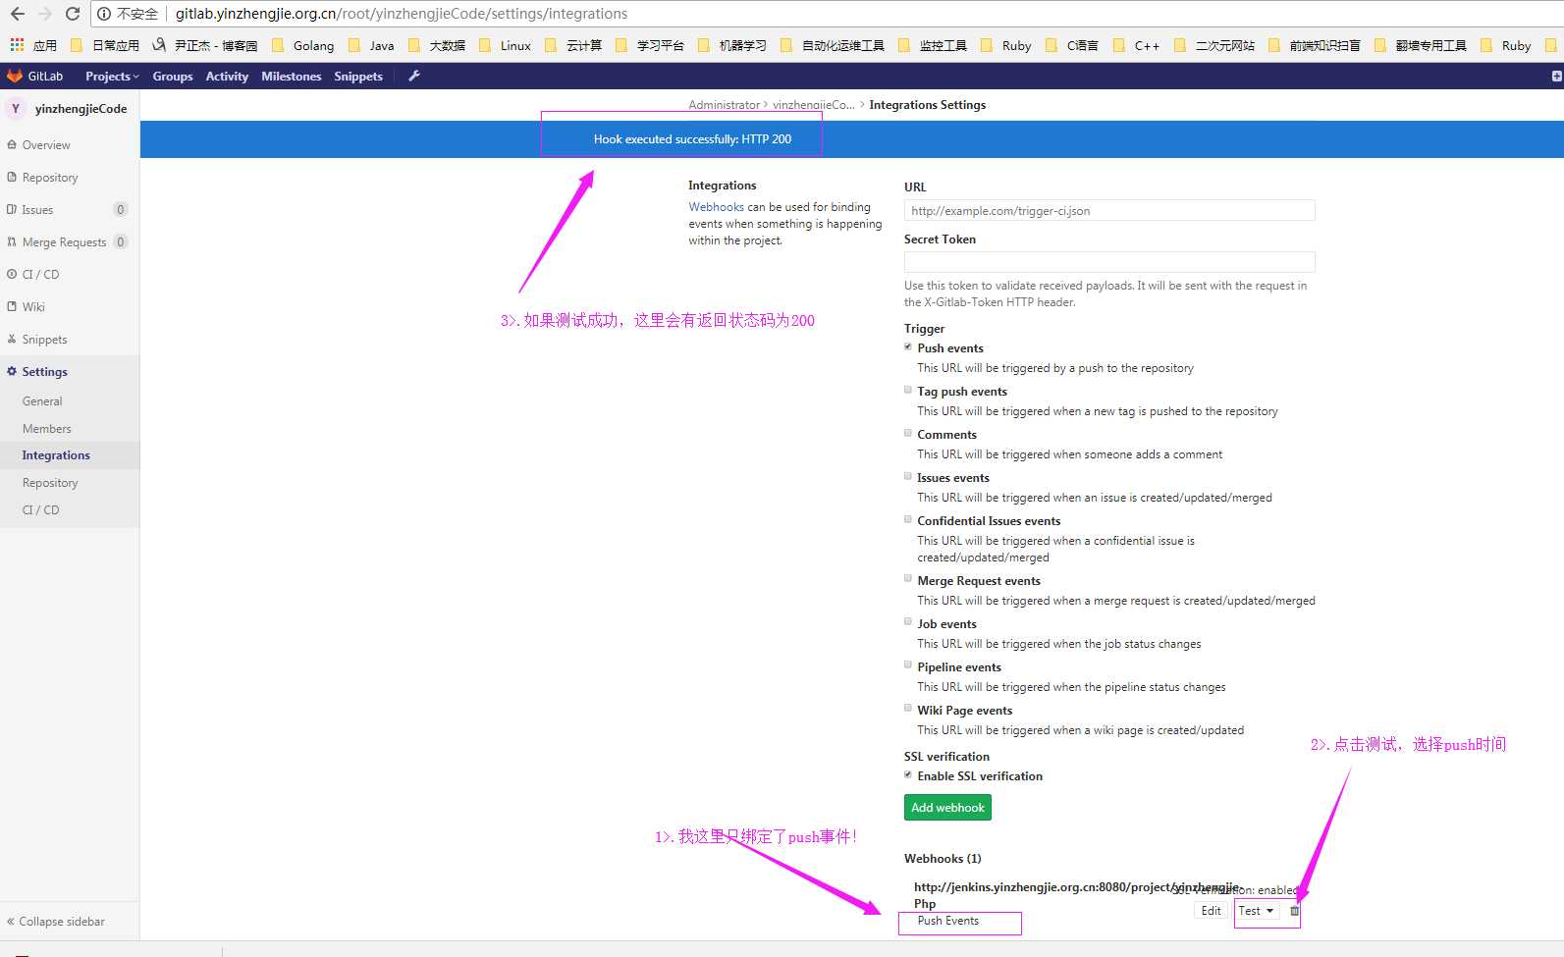Click the site info insecure icon
Image resolution: width=1564 pixels, height=957 pixels.
click(104, 14)
